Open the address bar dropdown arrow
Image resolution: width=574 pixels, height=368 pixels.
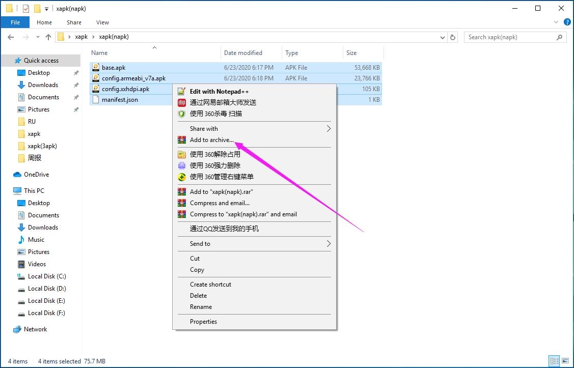click(442, 37)
